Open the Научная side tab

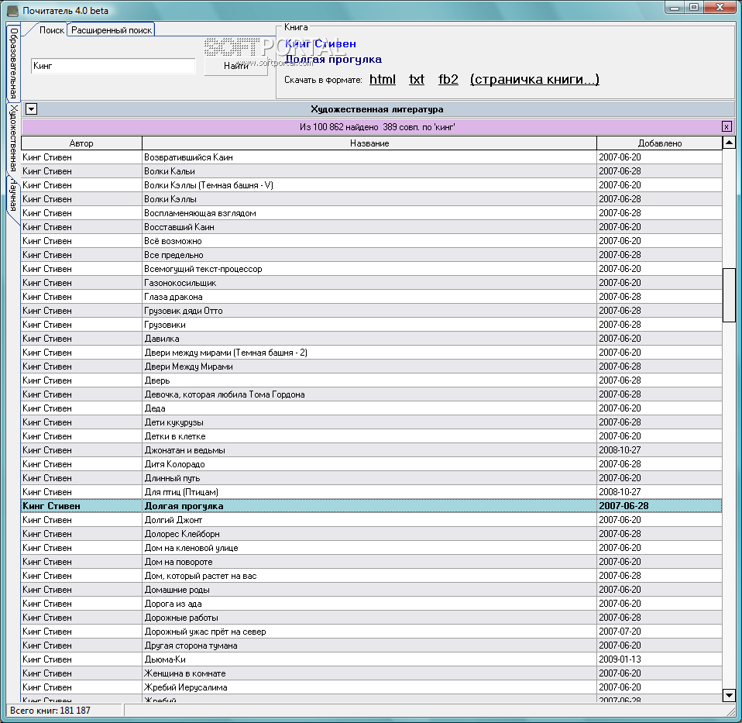tap(13, 195)
